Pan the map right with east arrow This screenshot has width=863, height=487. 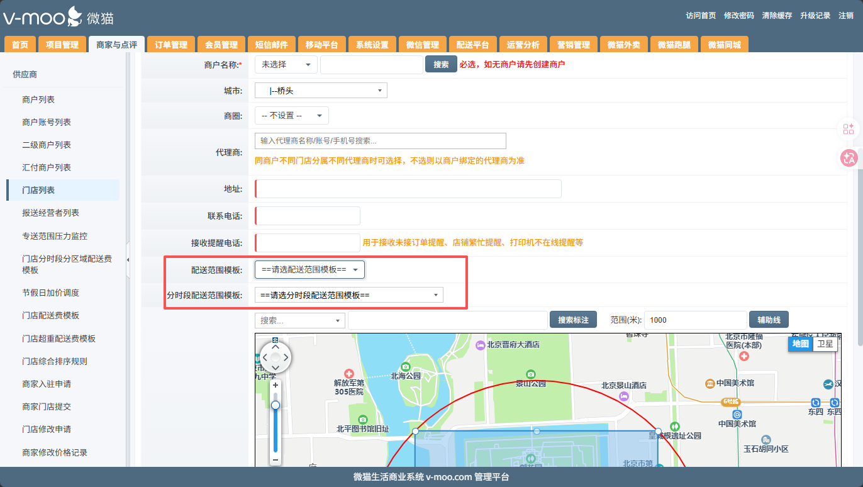pos(286,357)
